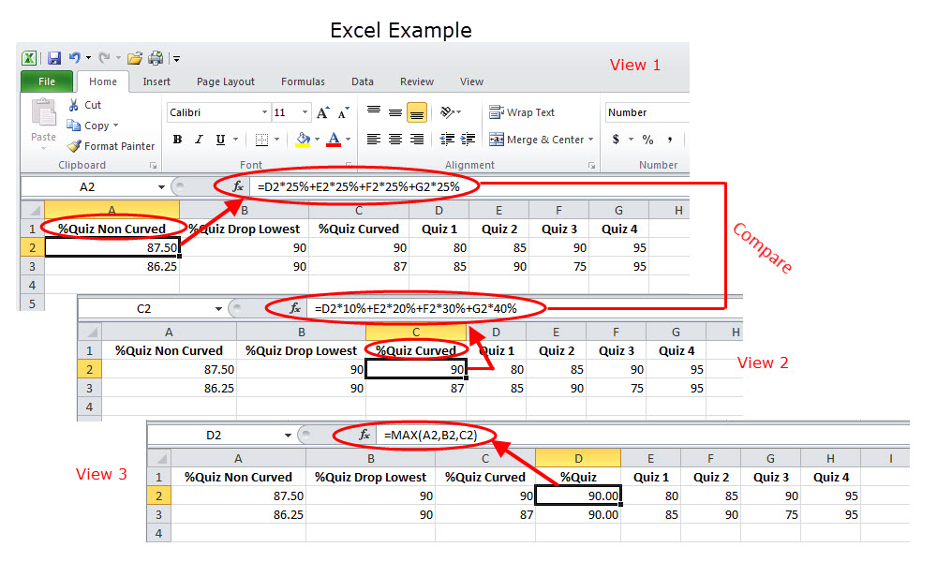
Task: Apply accounting dollar format
Action: tap(617, 140)
